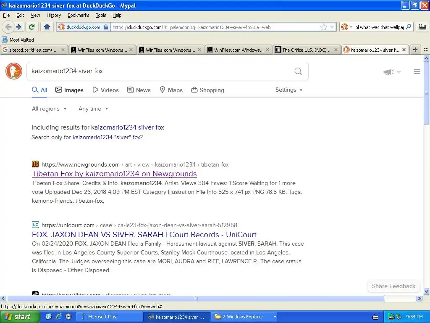Bookmark this page with the star icon

point(324,27)
